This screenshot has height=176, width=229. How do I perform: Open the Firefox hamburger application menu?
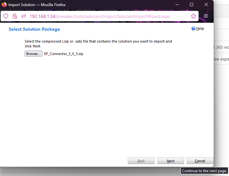click(206, 16)
